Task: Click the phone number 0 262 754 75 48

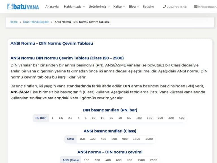Action: tap(177, 7)
